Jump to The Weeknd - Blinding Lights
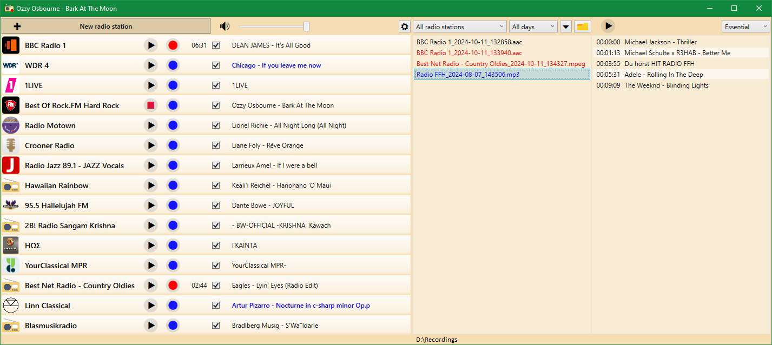The width and height of the screenshot is (772, 345). pyautogui.click(x=681, y=85)
